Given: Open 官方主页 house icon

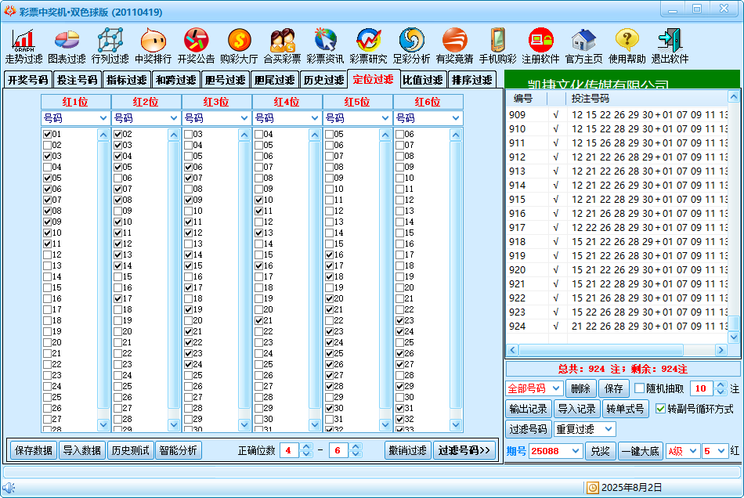Looking at the screenshot, I should point(583,40).
